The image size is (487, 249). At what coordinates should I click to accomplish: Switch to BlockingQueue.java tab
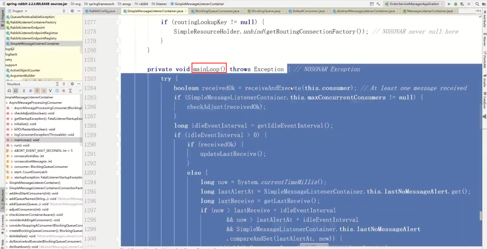pyautogui.click(x=266, y=11)
